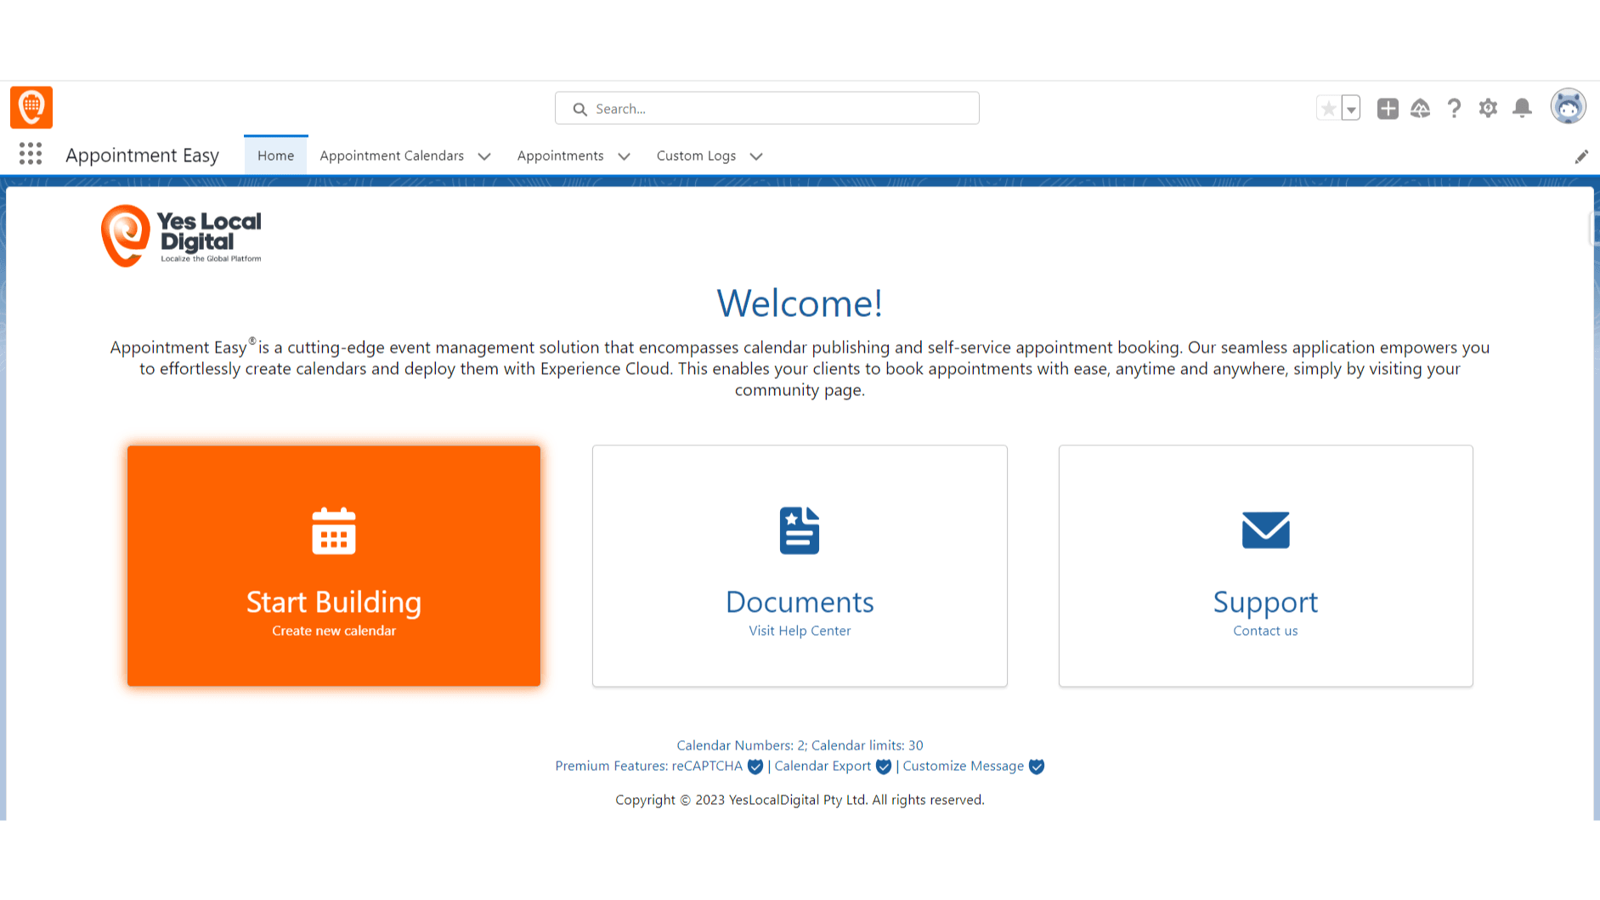Click the calendar icon on Start Building

pos(334,530)
